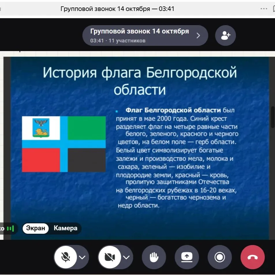
Task: Switch to Экран view
Action: click(35, 228)
